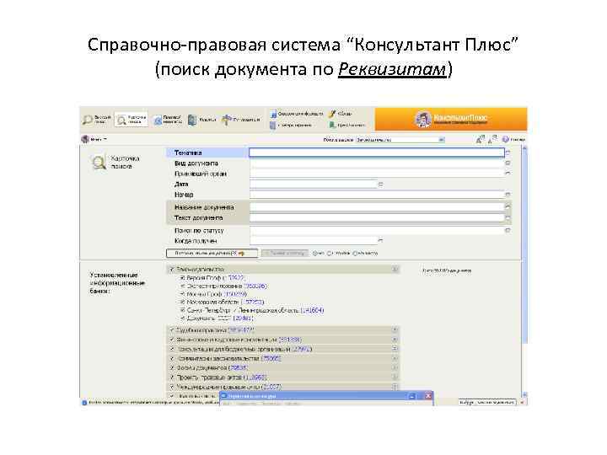
Task: Click the Очистить карточку button
Action: [x=285, y=254]
